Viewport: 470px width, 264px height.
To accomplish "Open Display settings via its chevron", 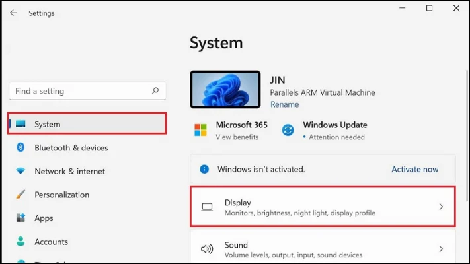I will click(x=441, y=207).
